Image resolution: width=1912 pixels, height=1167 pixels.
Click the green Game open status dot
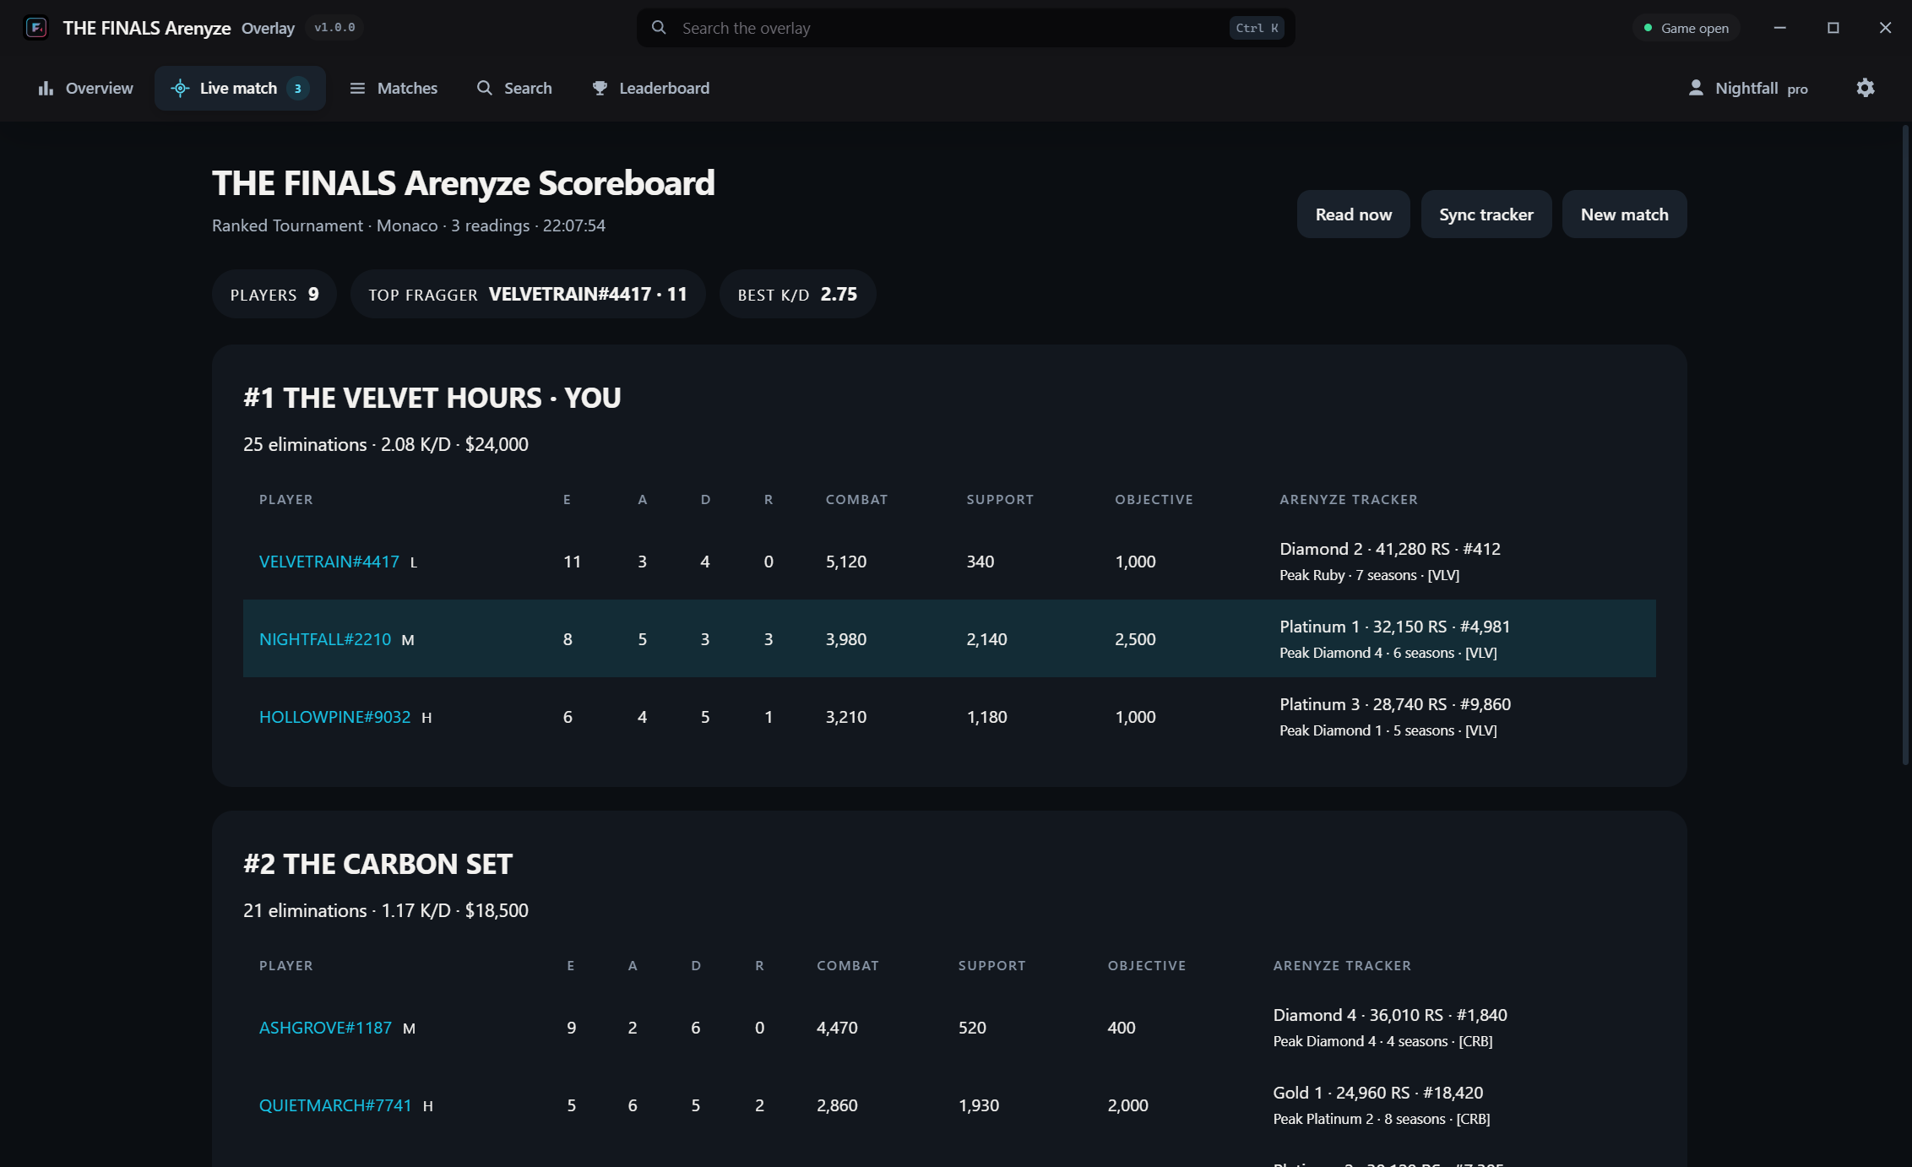click(x=1648, y=28)
